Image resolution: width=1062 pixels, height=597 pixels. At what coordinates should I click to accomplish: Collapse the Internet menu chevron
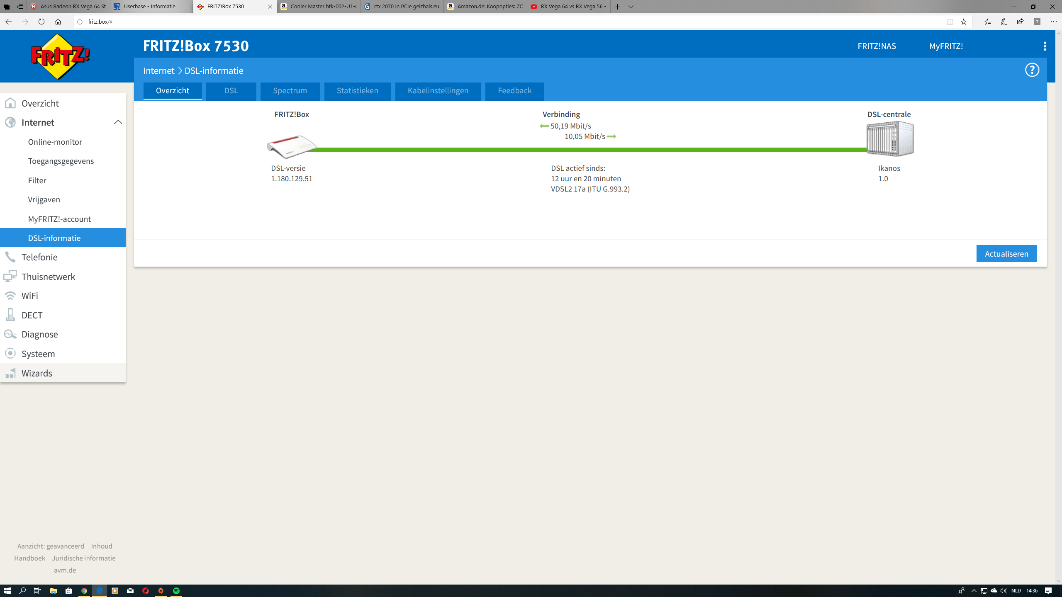118,122
